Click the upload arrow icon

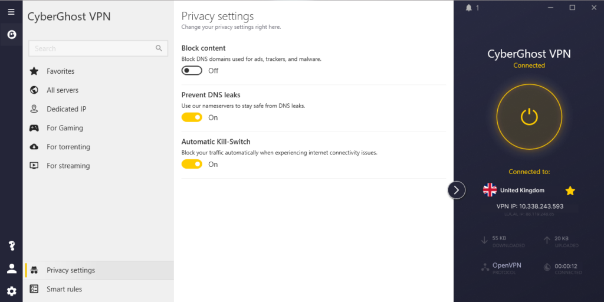click(x=546, y=241)
